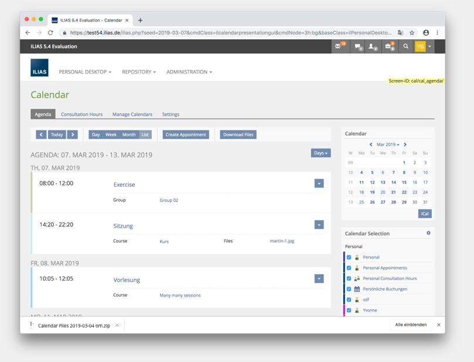This screenshot has height=362, width=474.
Task: Toggle Personal Consultation Hours checkbox
Action: click(x=349, y=278)
